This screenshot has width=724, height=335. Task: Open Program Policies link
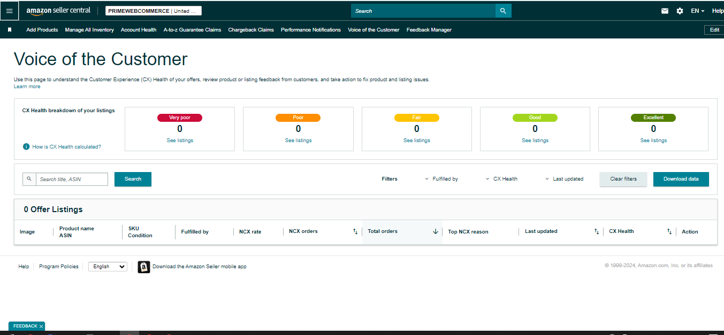pyautogui.click(x=59, y=267)
